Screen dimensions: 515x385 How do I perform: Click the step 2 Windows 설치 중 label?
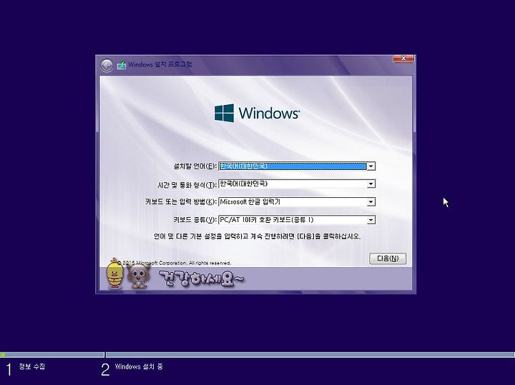tap(139, 366)
